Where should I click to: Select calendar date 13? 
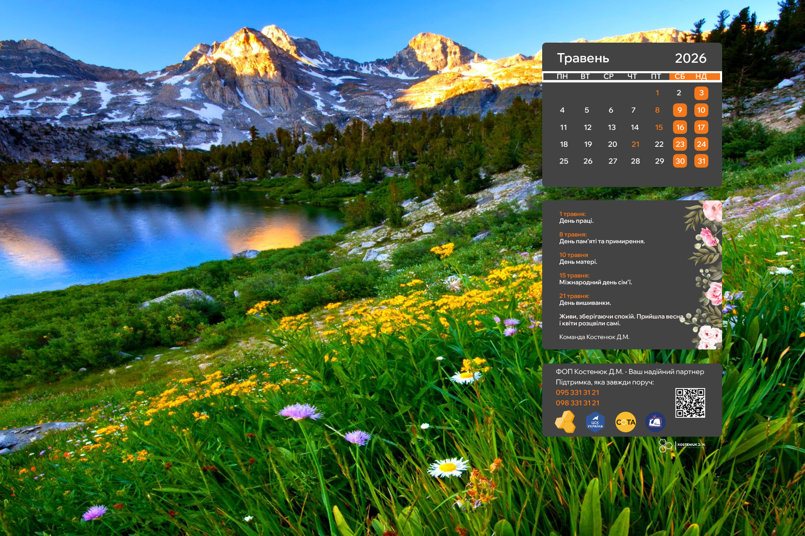(x=611, y=127)
